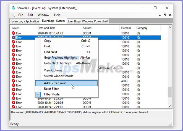
Task: Click the resize grip in the status bar corner
Action: click(171, 125)
